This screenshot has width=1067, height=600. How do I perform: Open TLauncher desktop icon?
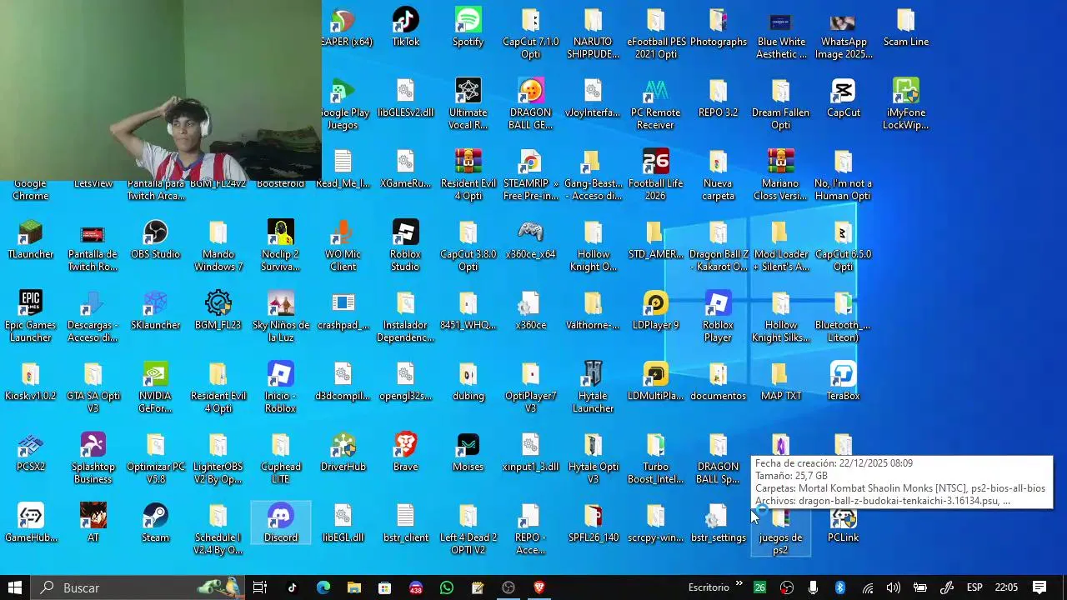(30, 239)
